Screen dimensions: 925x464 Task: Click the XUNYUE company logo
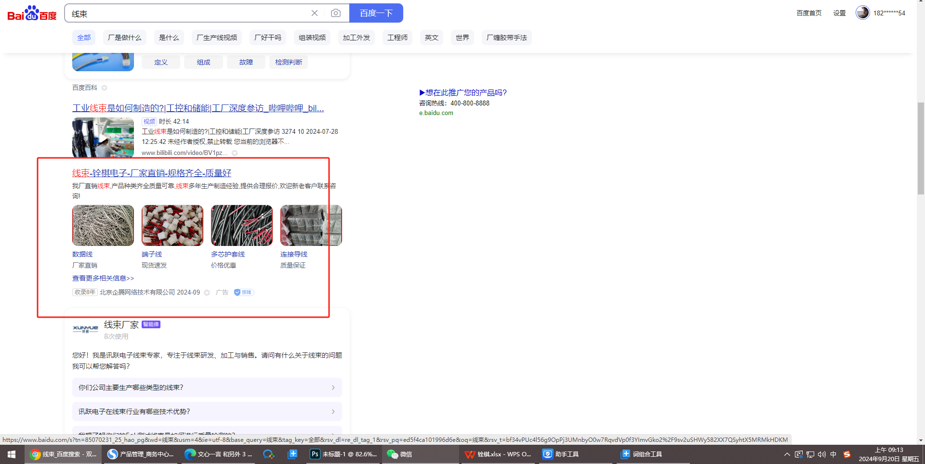click(x=85, y=329)
